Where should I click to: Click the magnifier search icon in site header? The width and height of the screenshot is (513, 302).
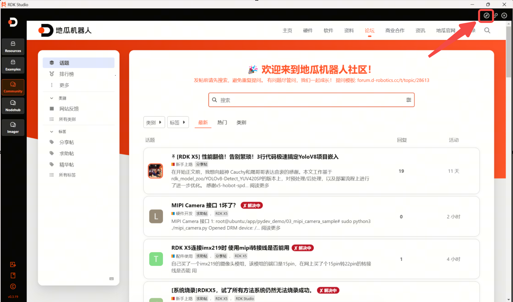coord(487,31)
